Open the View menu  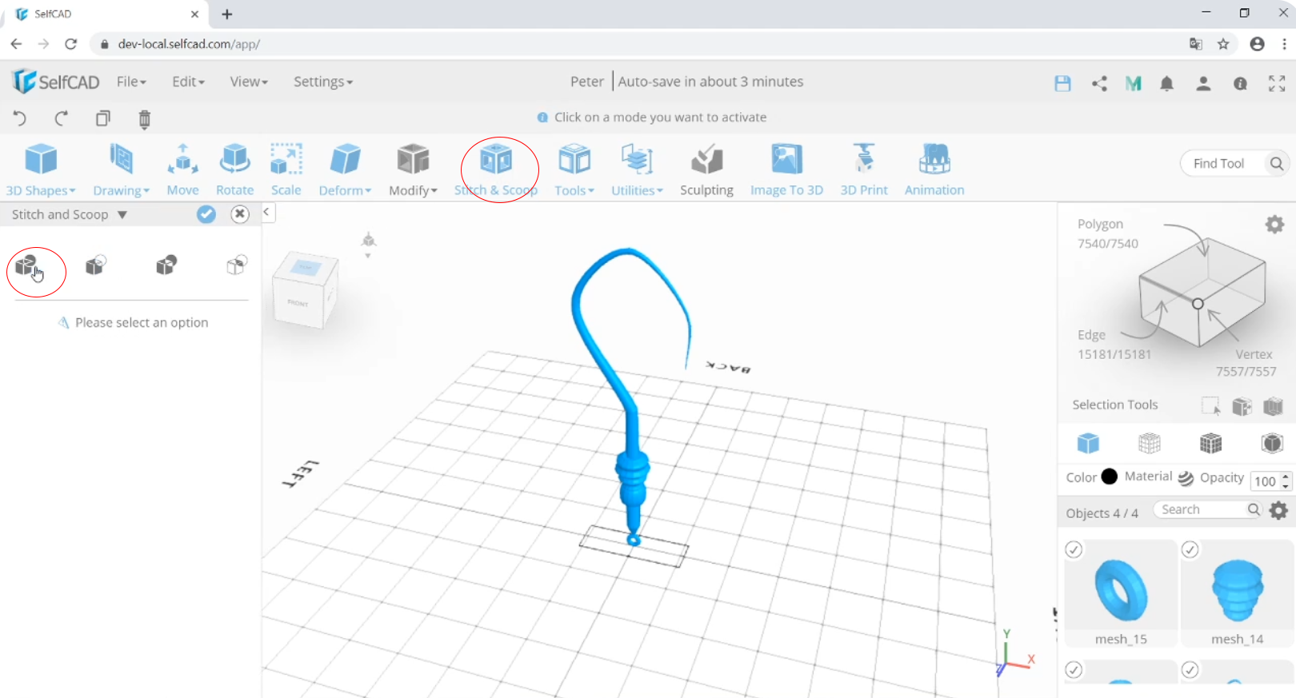point(249,82)
